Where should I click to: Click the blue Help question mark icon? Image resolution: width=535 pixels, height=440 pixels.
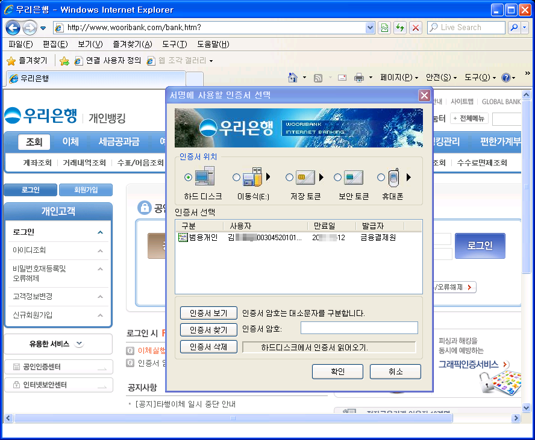(x=506, y=78)
